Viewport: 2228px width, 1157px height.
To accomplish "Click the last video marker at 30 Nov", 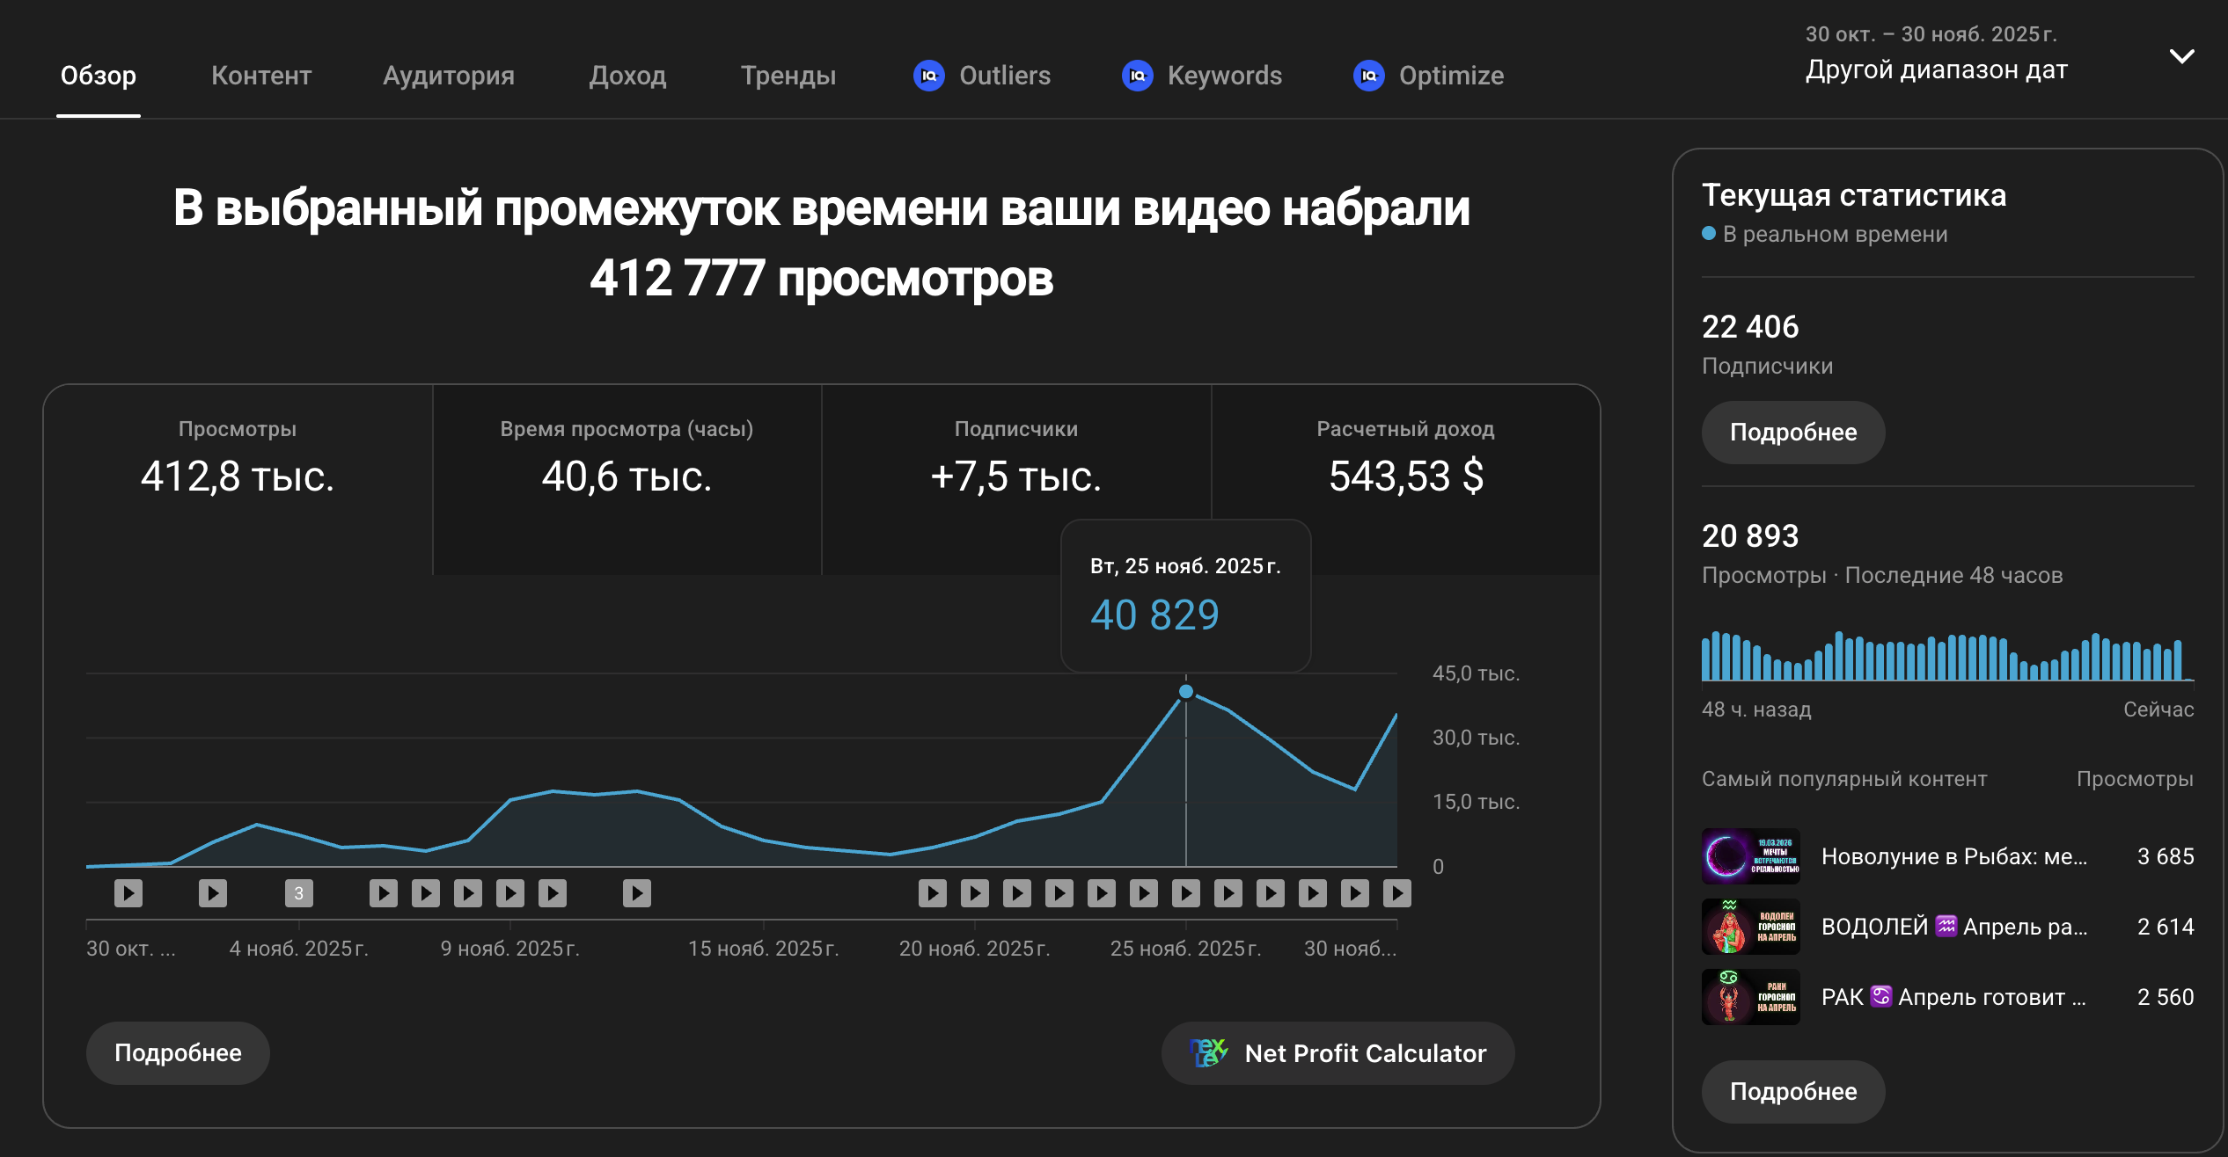I will [1396, 893].
